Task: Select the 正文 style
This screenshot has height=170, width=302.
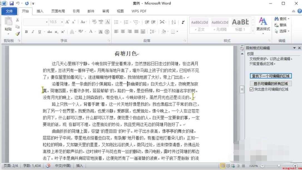Action: (x=200, y=25)
